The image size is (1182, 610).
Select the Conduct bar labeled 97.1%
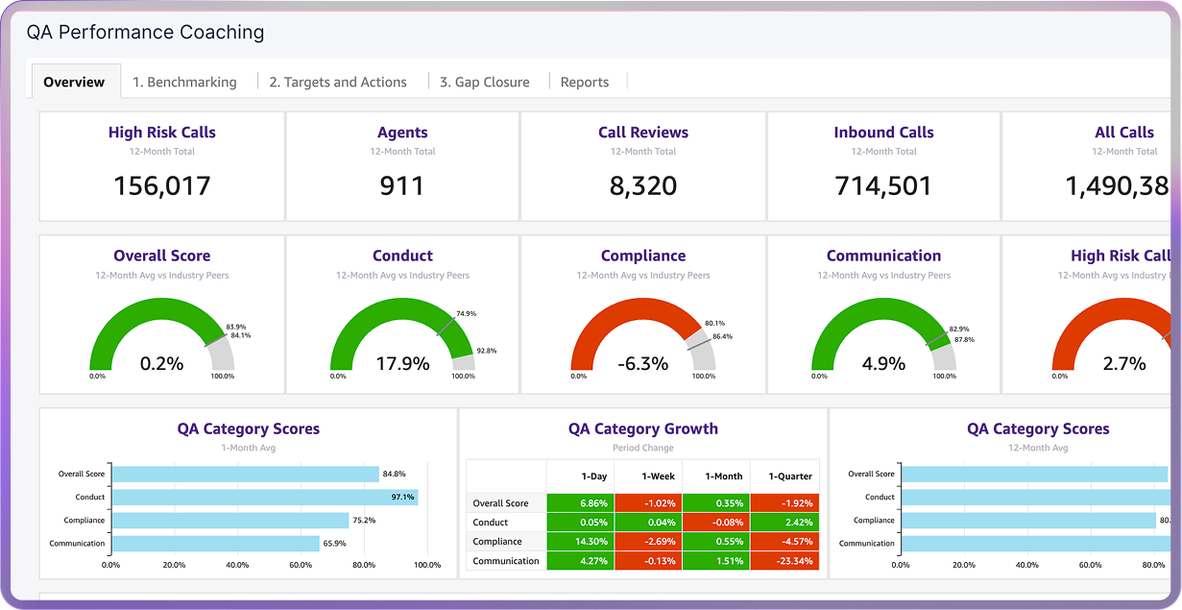[x=265, y=497]
